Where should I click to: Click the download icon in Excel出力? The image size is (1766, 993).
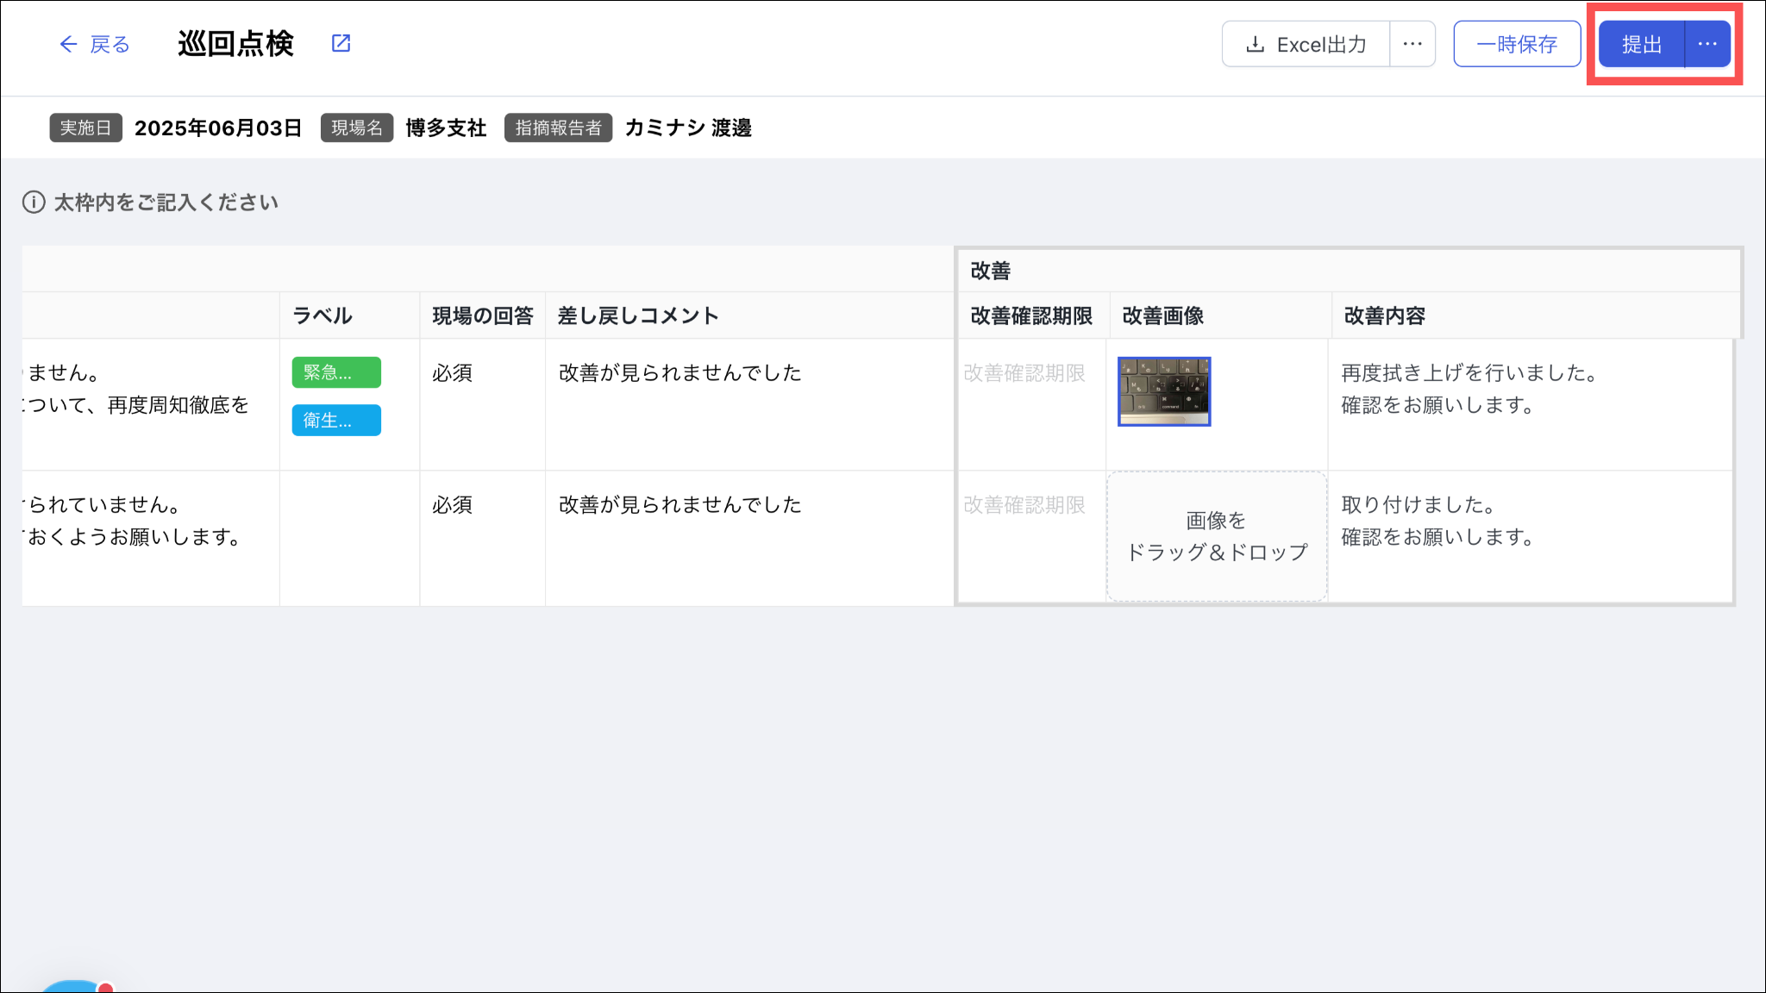pos(1256,45)
